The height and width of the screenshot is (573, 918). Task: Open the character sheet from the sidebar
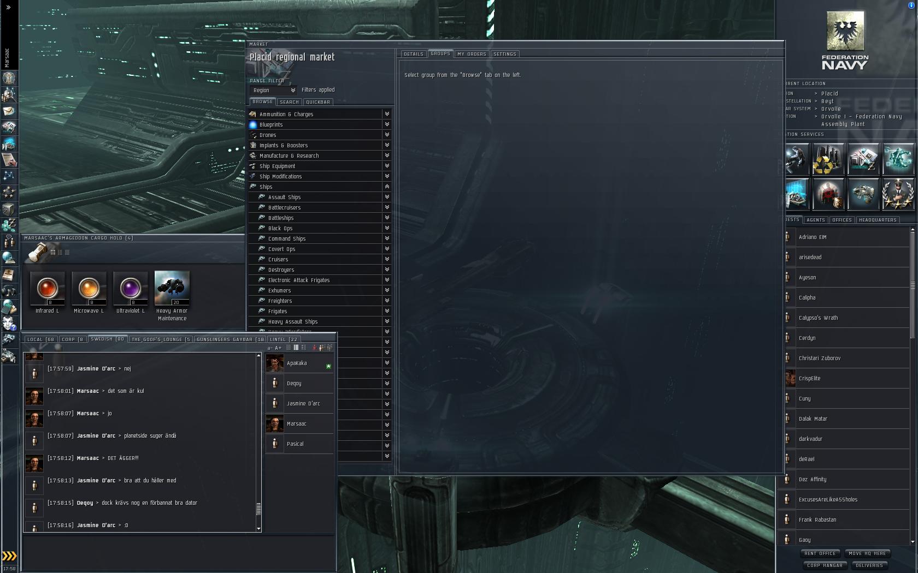tap(9, 78)
